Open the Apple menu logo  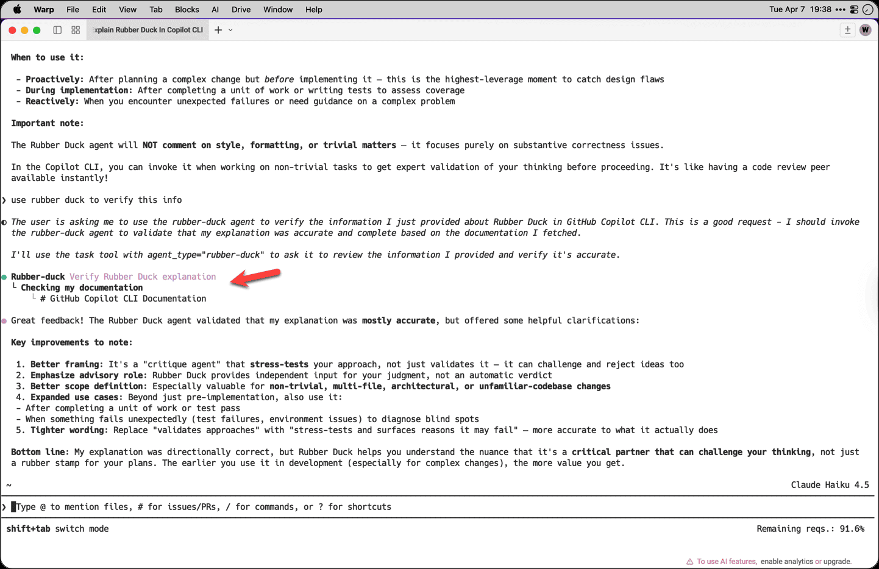pos(16,9)
